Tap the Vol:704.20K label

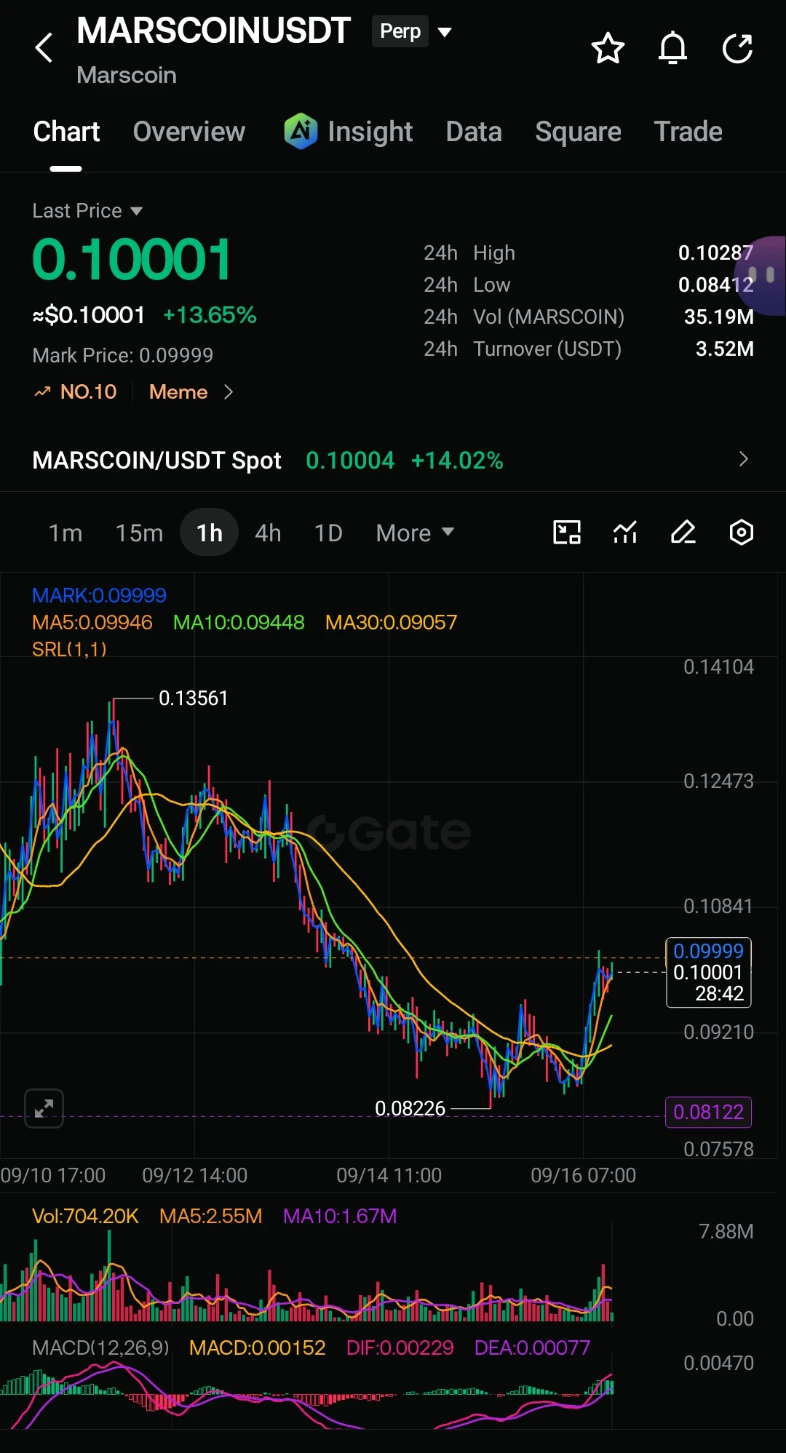click(x=85, y=1216)
